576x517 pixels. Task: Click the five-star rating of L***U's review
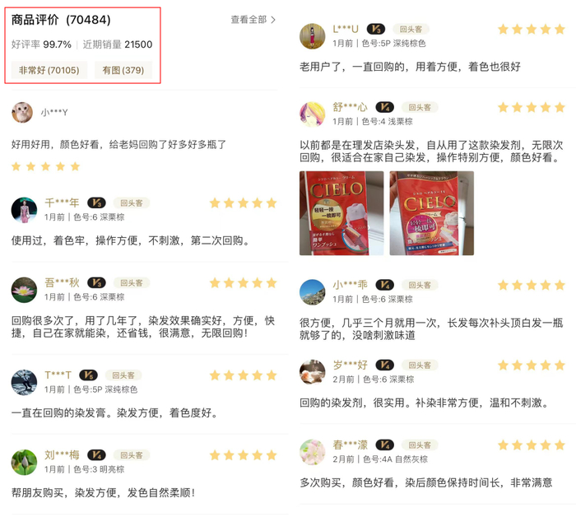click(532, 29)
